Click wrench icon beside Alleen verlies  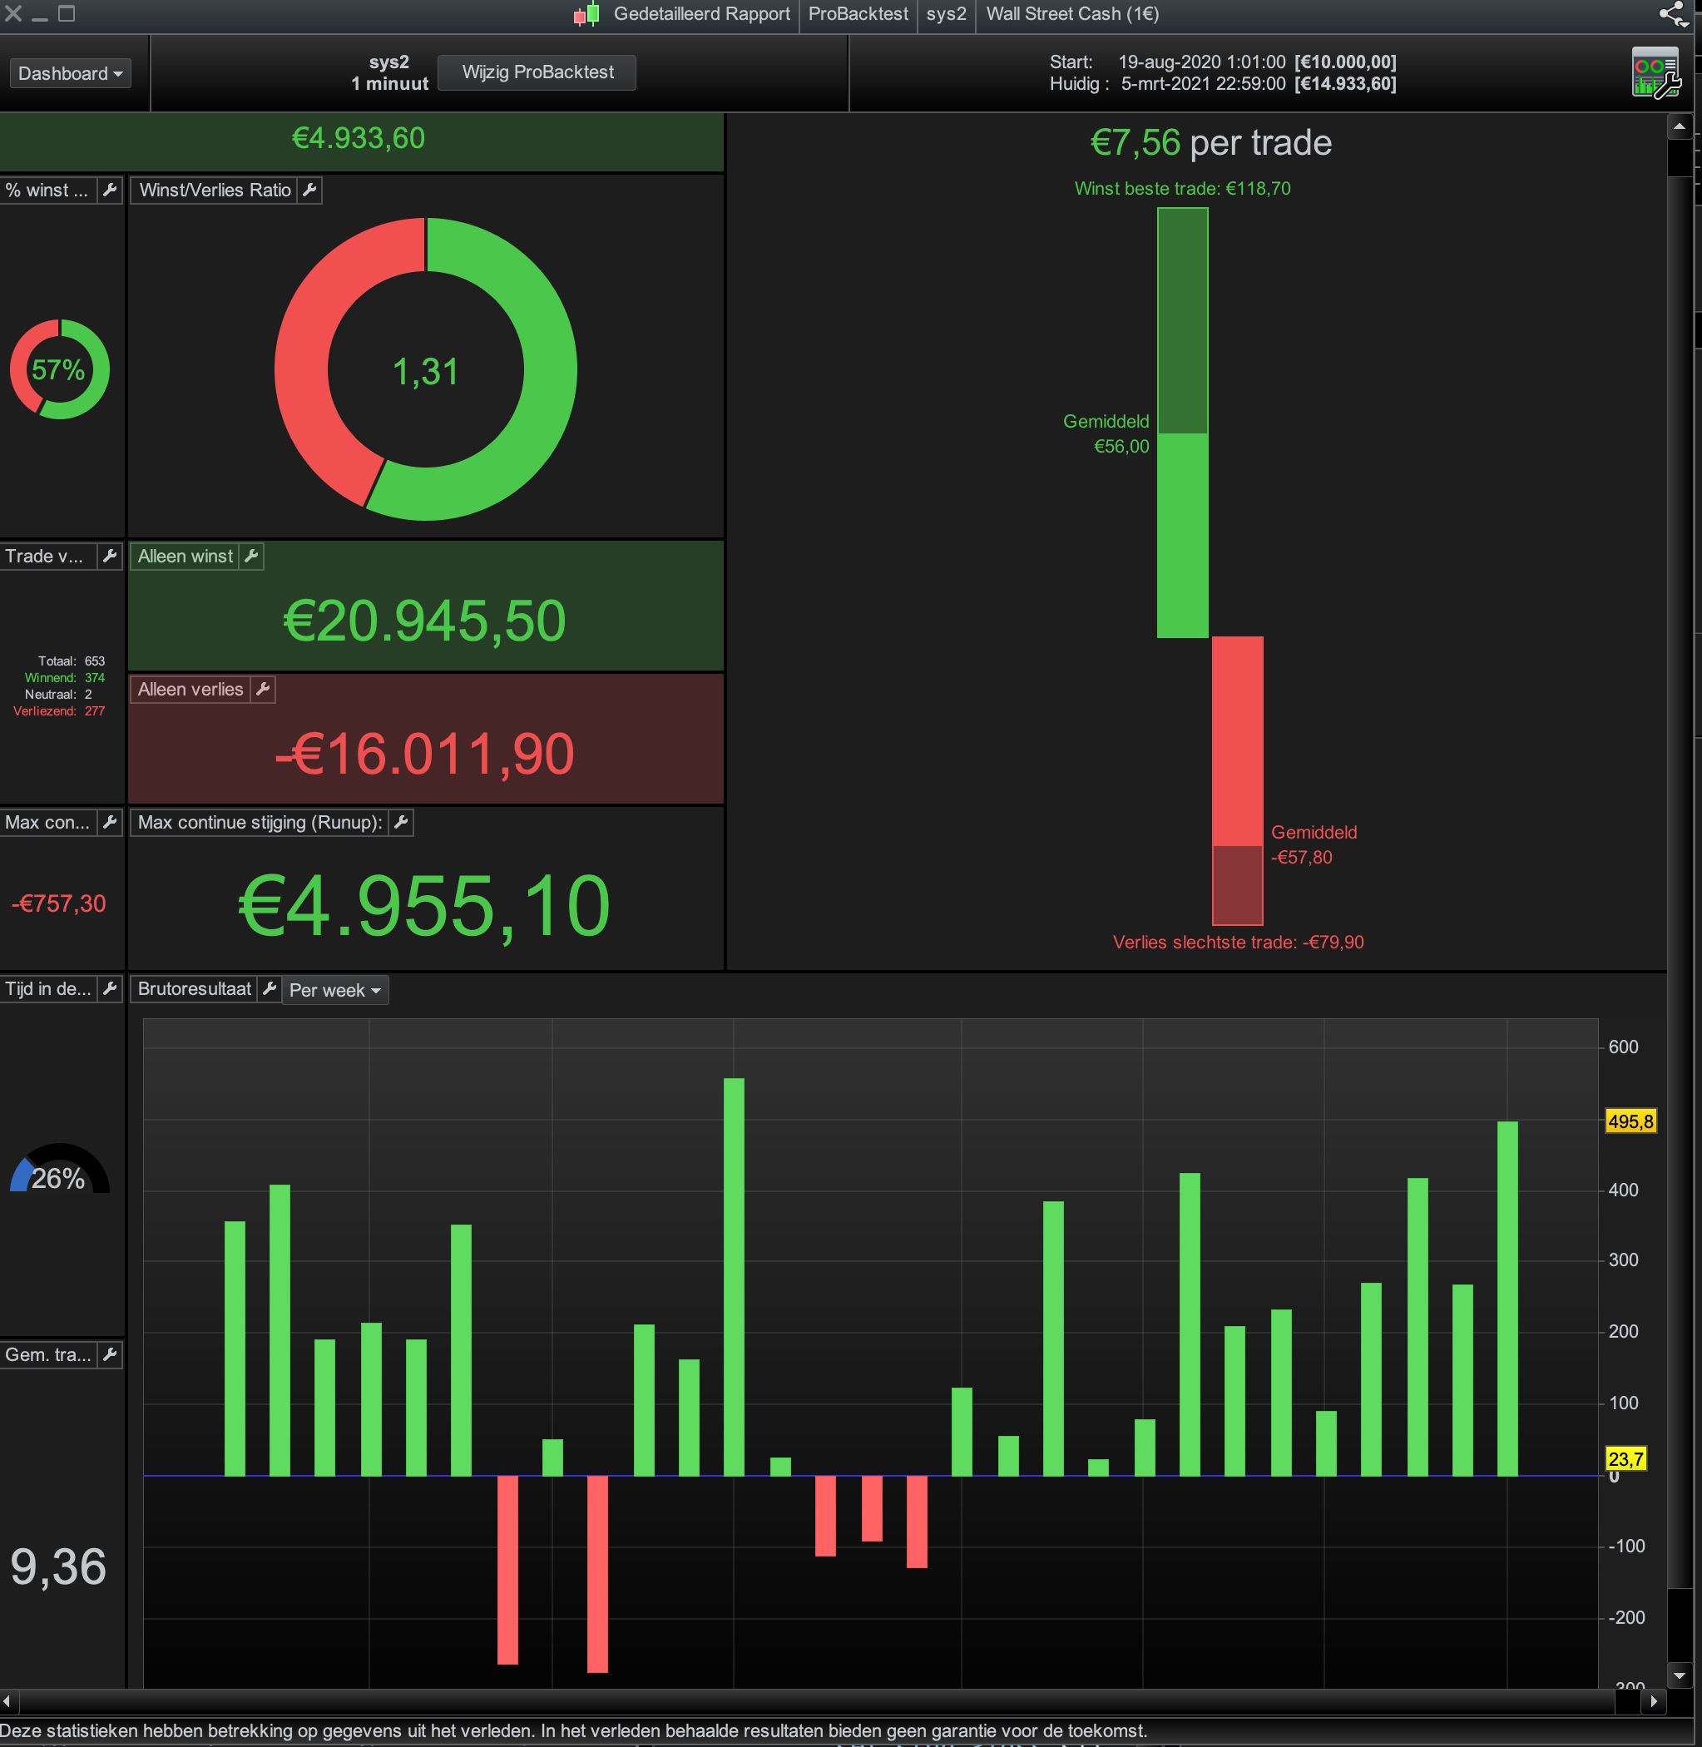(x=262, y=690)
